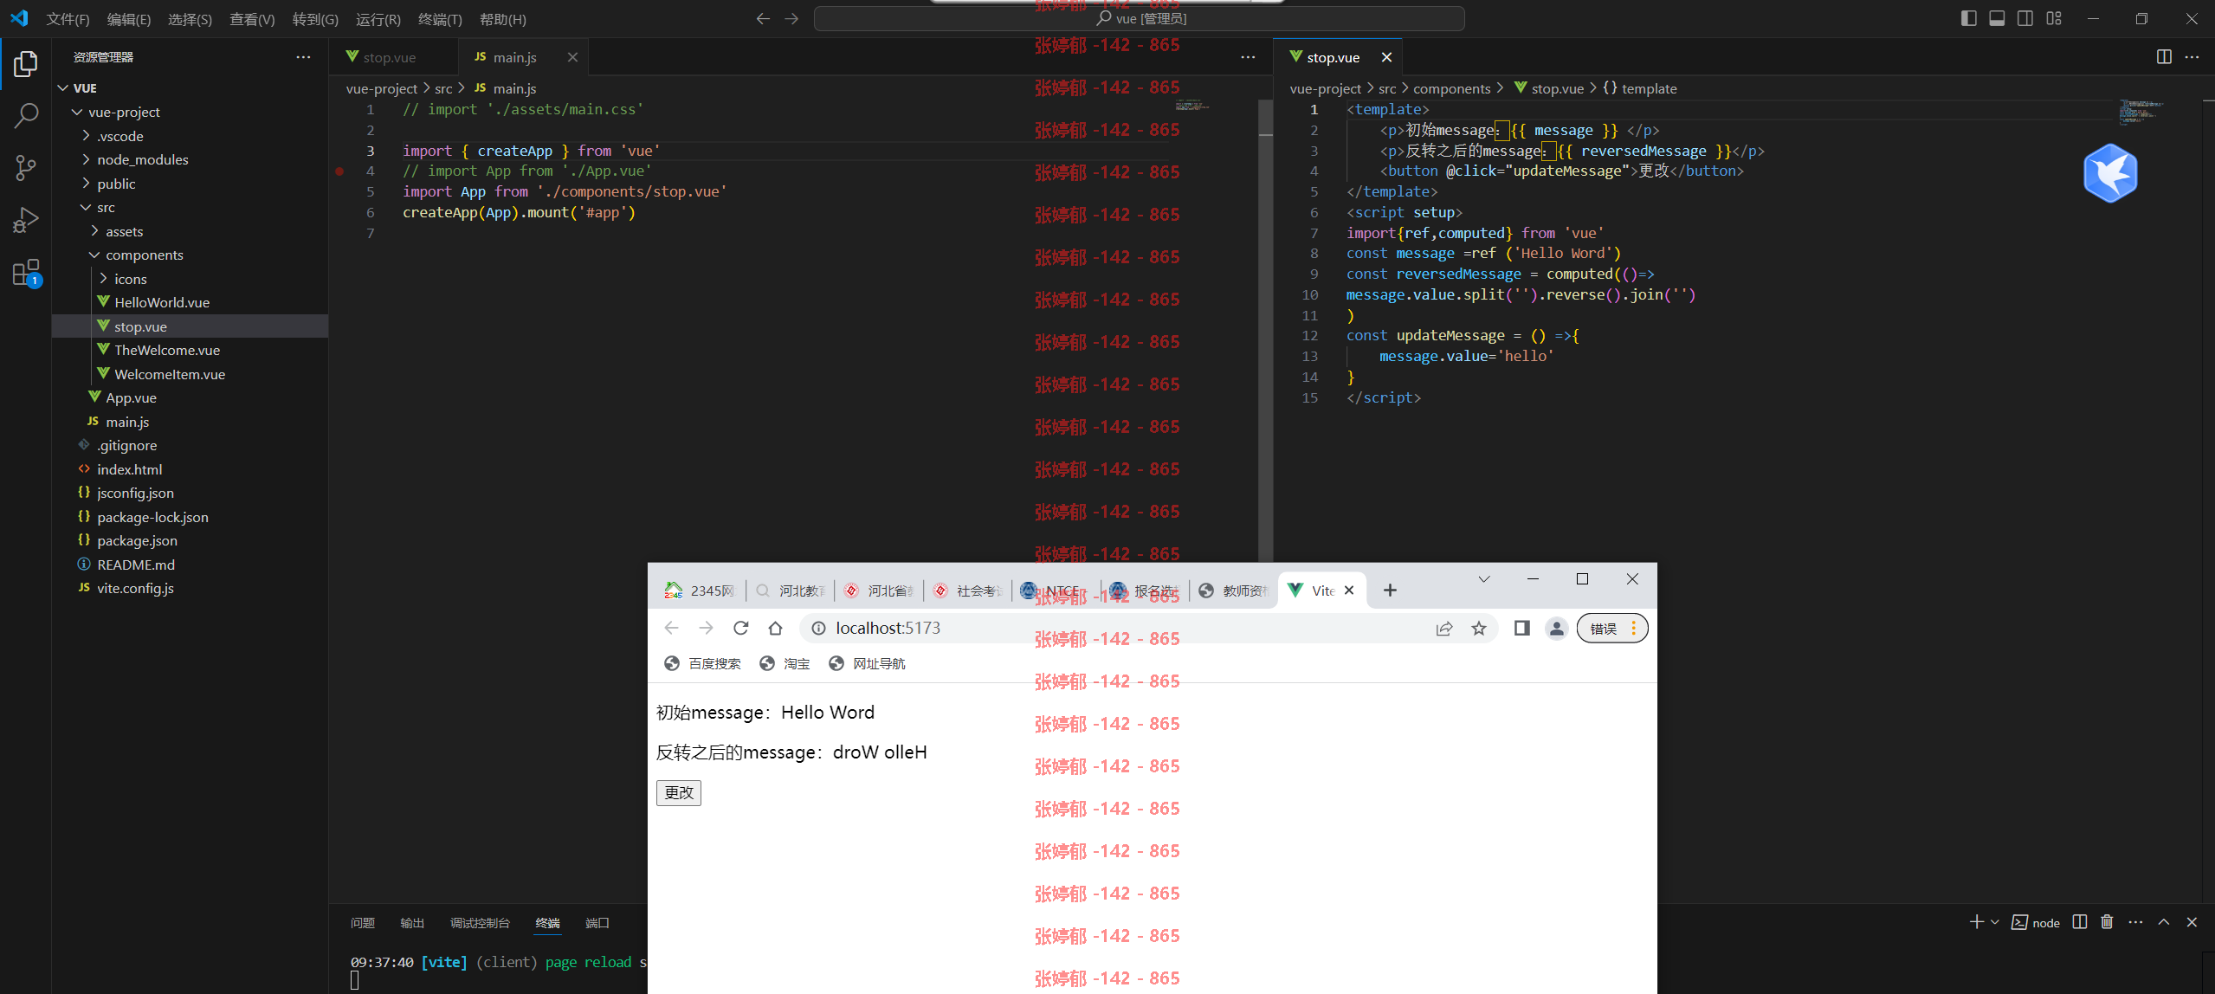Screen dimensions: 2215x994
Task: Click the 错误 update button in browser
Action: pyautogui.click(x=1611, y=629)
